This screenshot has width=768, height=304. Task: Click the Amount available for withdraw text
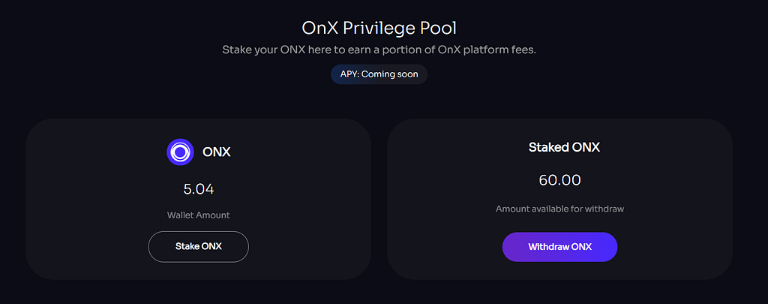point(559,209)
